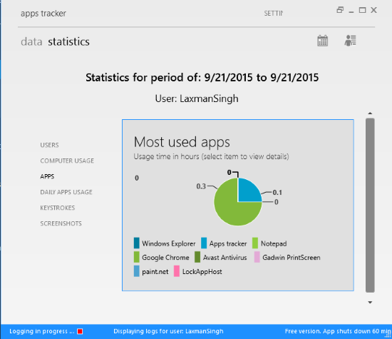This screenshot has width=392, height=339.
Task: Open the SCREENSHOTS section
Action: tap(61, 223)
